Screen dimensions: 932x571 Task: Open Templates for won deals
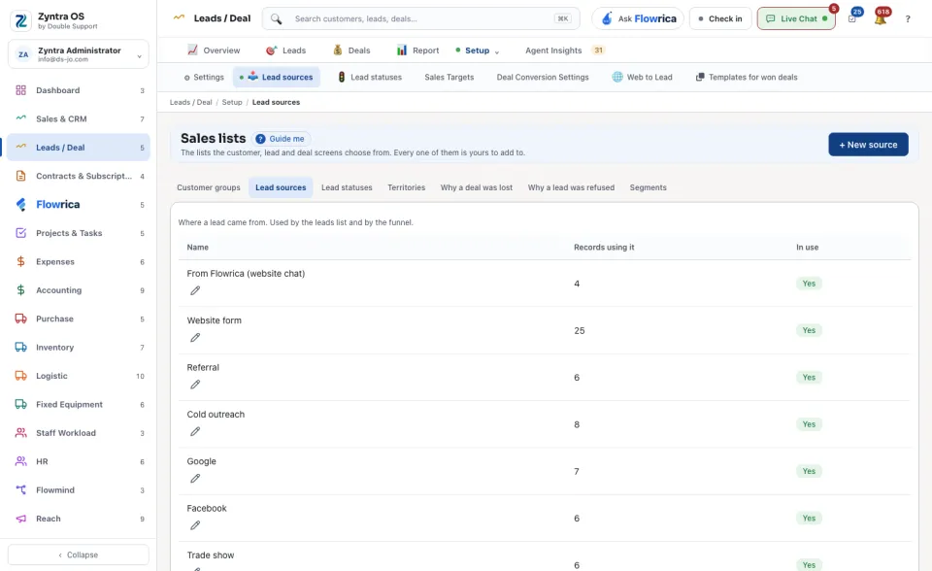click(x=747, y=78)
